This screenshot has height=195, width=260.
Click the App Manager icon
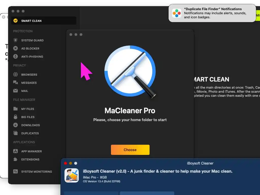coord(15,151)
